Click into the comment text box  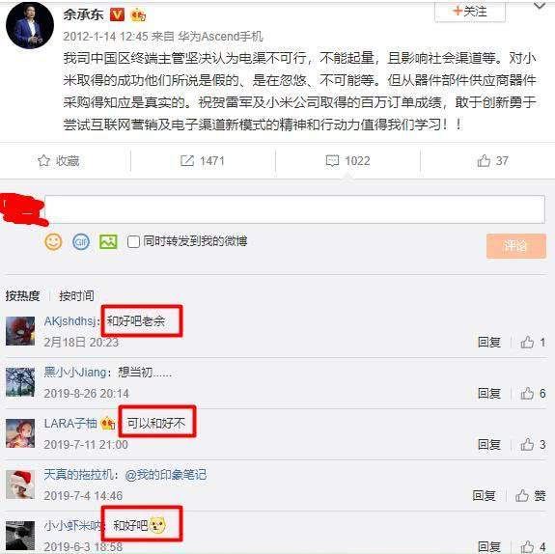pyautogui.click(x=294, y=209)
